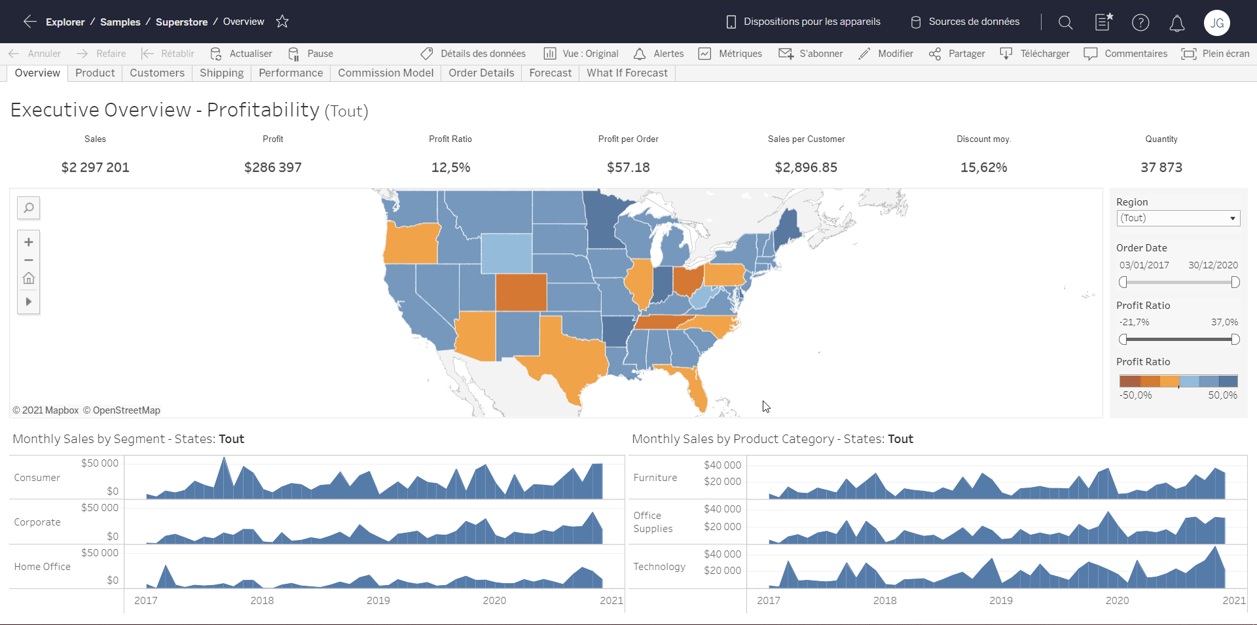
Task: Select Oregon state on the map
Action: 411,243
